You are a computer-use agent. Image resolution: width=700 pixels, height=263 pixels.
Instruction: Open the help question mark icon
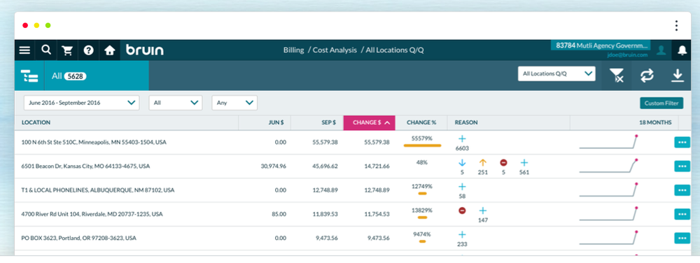point(88,50)
